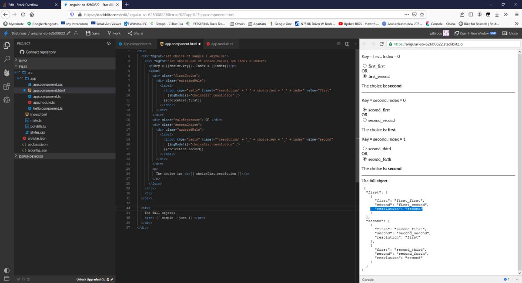Viewport: 522px width, 283px height.
Task: Select second_forth radio button
Action: (x=365, y=159)
